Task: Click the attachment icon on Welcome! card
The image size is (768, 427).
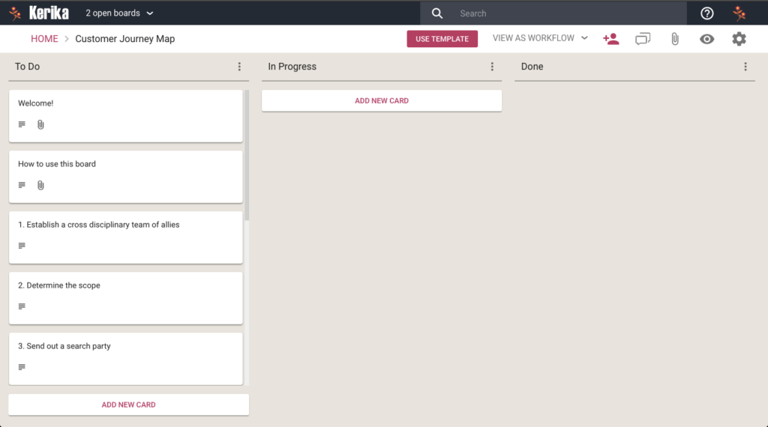Action: tap(40, 124)
